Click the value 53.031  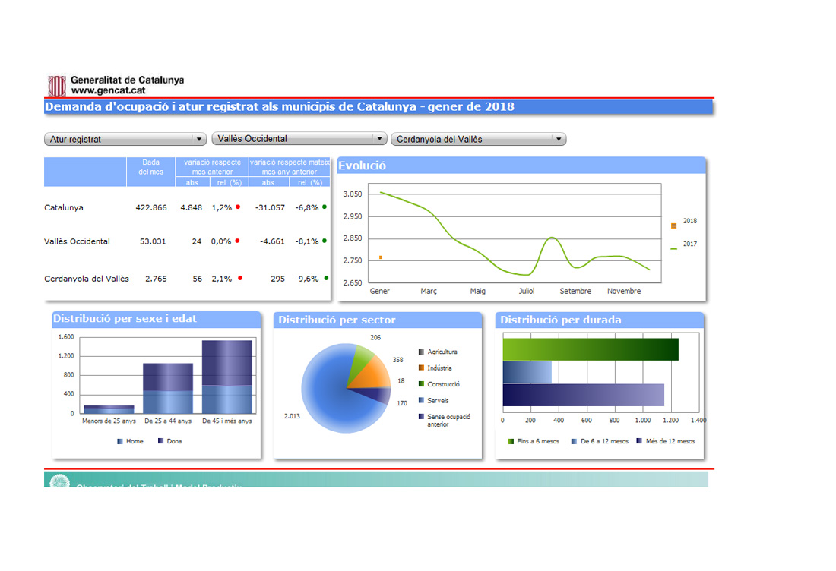153,241
